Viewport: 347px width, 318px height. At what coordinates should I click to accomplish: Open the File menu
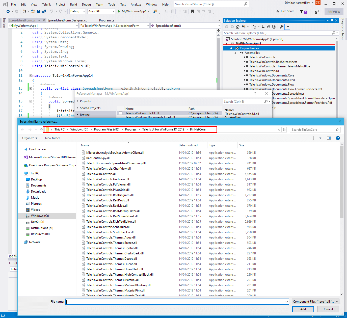tap(13, 4)
